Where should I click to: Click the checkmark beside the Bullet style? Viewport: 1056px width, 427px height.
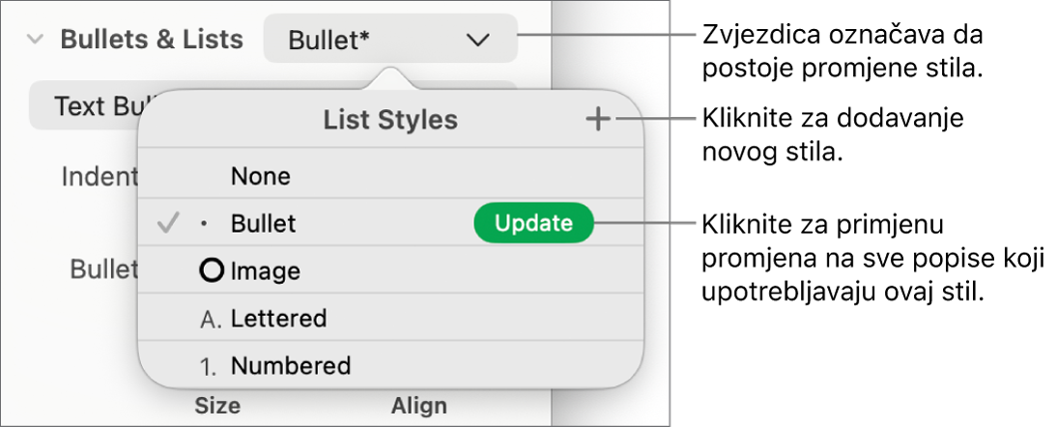pyautogui.click(x=168, y=223)
